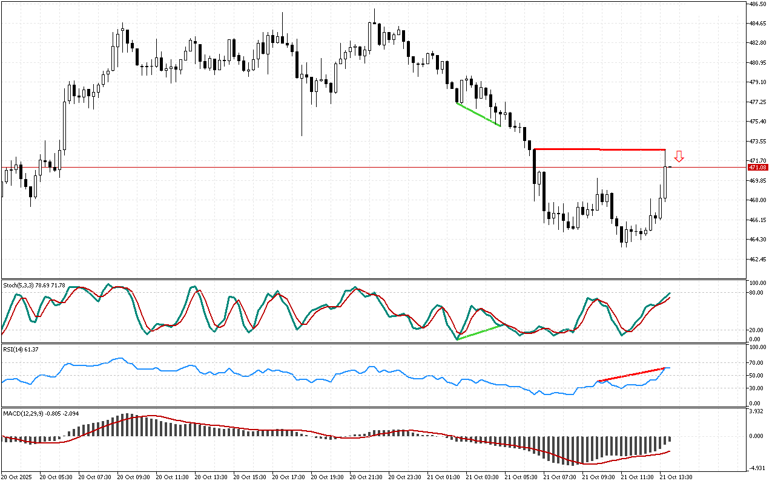Click the red down arrow marker

(x=679, y=157)
